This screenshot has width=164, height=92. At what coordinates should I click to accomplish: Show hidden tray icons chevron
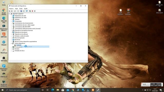pos(143,90)
